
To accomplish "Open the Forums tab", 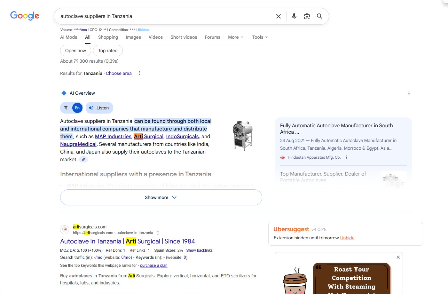I will [213, 37].
